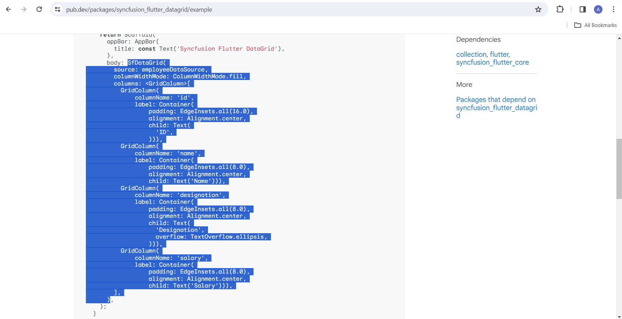View site information icon in address bar
The width and height of the screenshot is (622, 319).
[x=58, y=9]
